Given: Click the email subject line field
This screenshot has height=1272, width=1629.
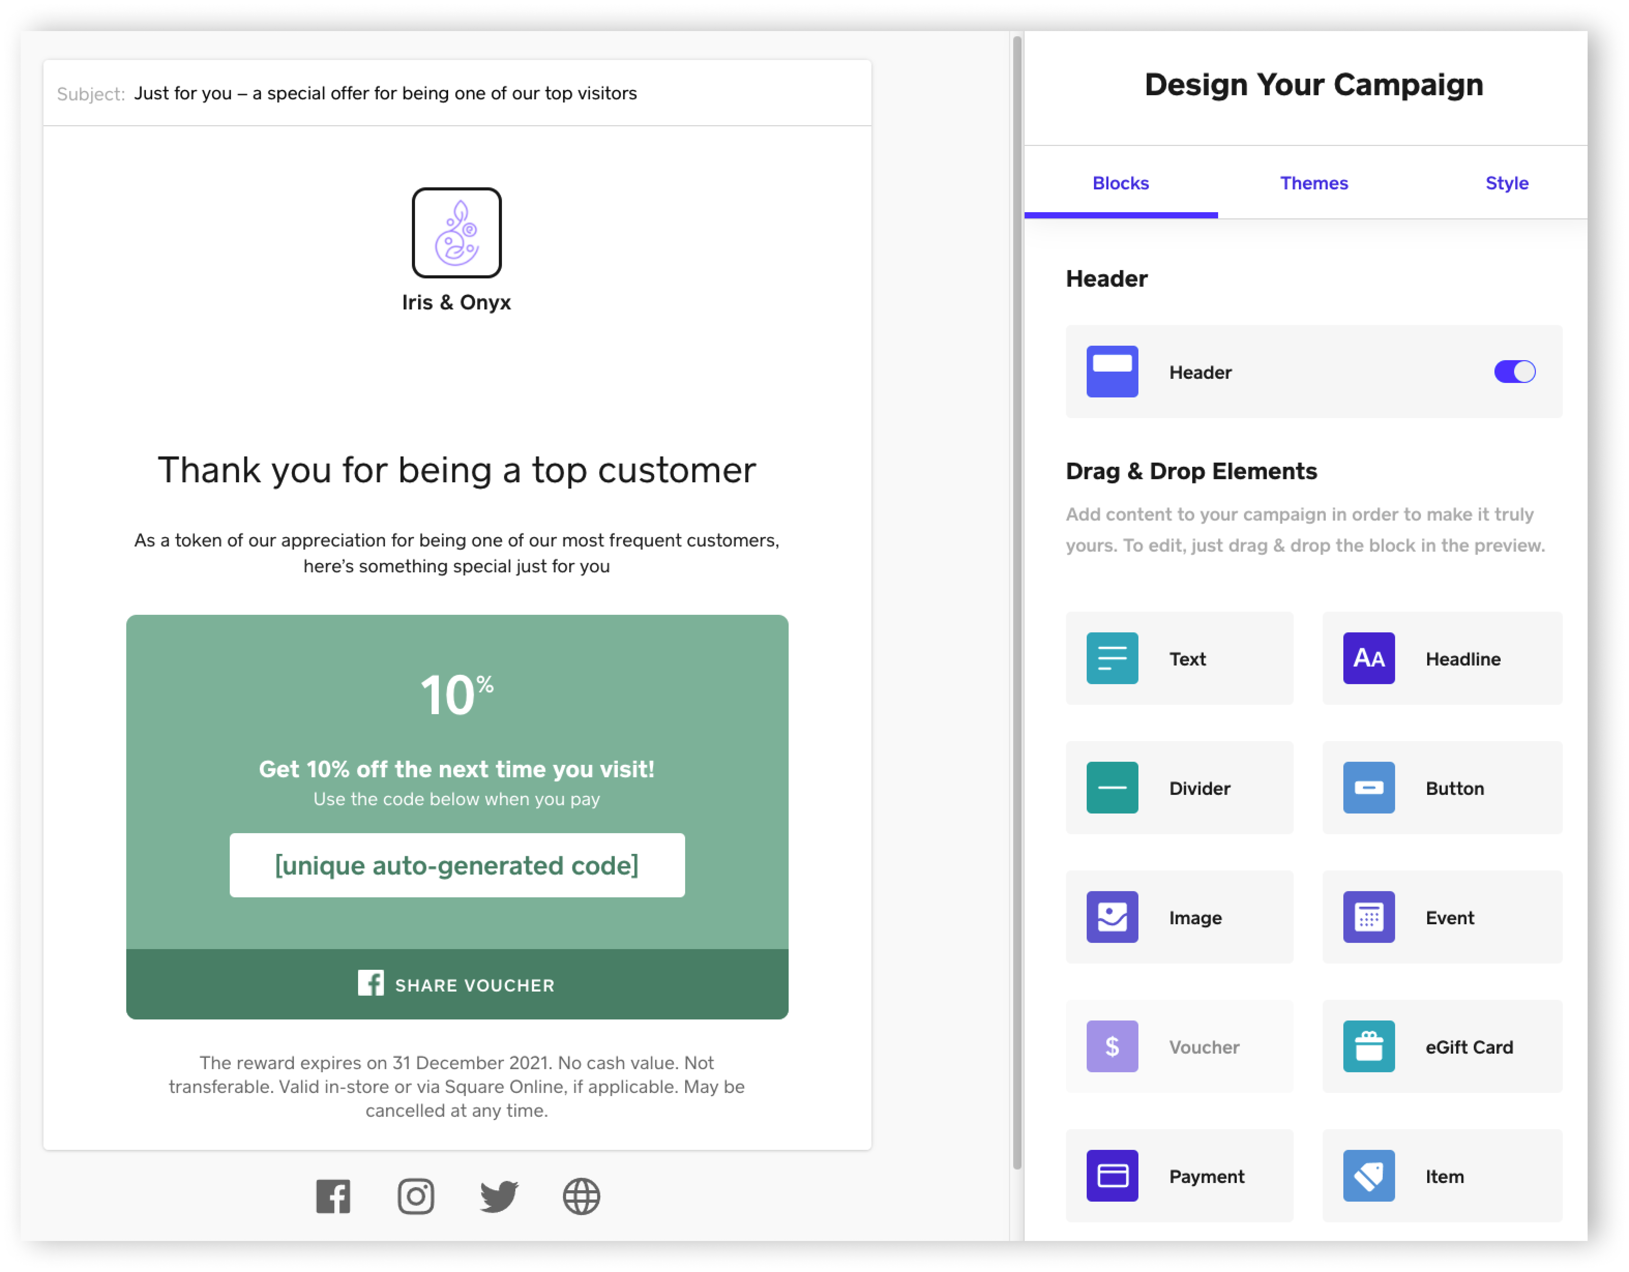Looking at the screenshot, I should pyautogui.click(x=385, y=93).
